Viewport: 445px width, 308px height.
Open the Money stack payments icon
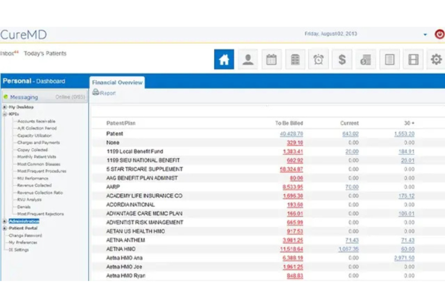pyautogui.click(x=365, y=59)
